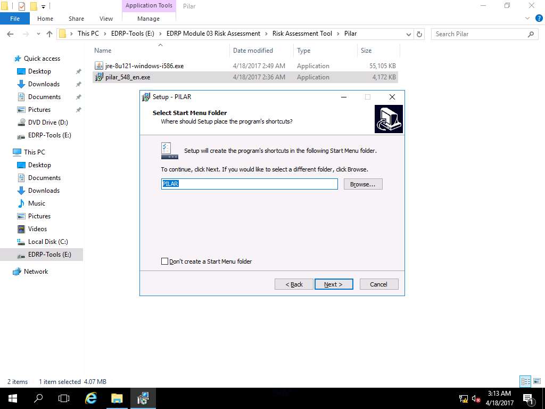Viewport: 545px width, 409px height.
Task: Expand the ribbon with the chevron
Action: 527,19
